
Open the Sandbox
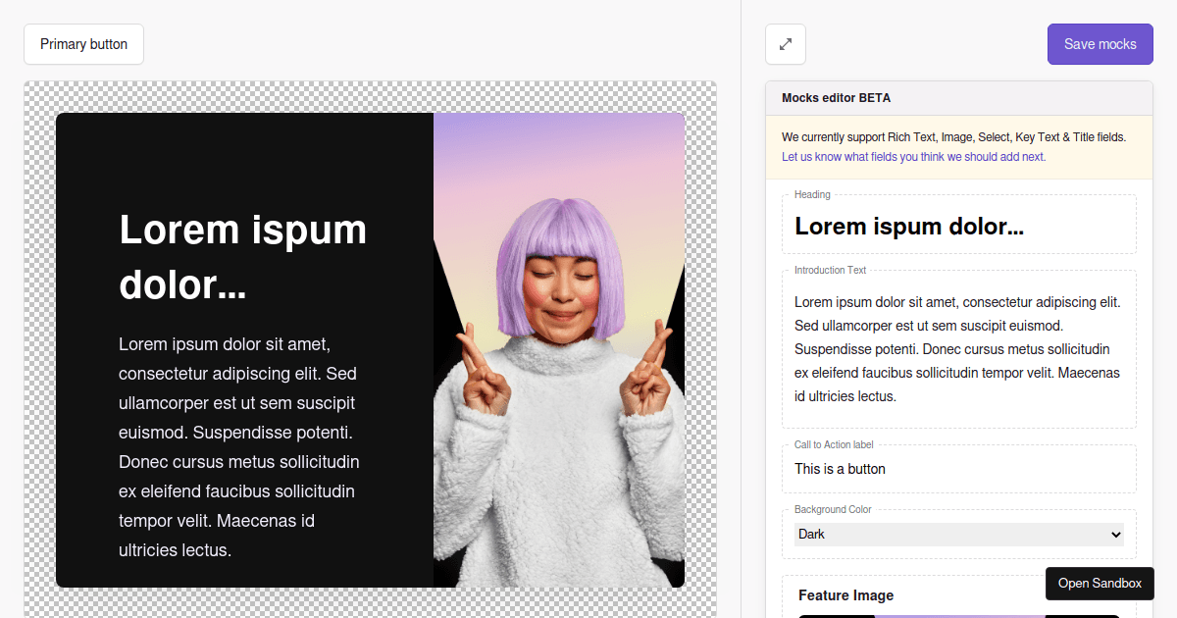click(x=1100, y=584)
